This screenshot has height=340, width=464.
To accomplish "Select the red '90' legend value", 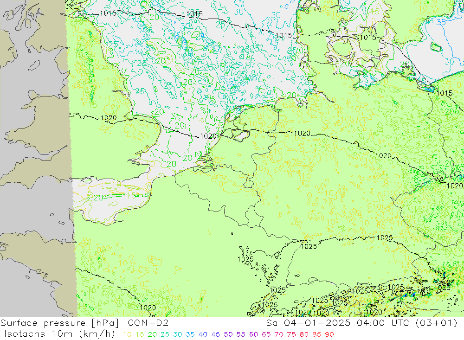I will 329,335.
